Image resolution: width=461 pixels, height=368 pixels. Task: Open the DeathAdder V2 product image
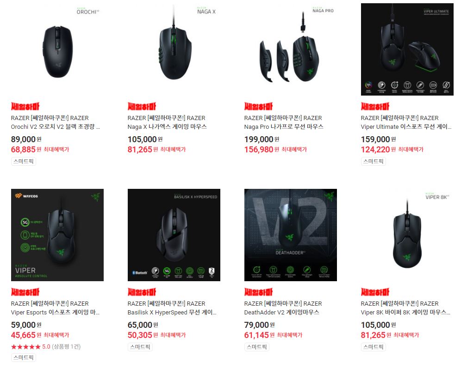291,235
